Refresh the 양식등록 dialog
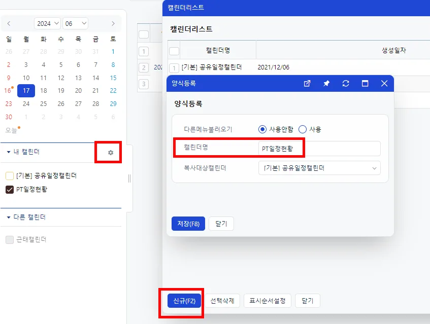 pyautogui.click(x=346, y=83)
